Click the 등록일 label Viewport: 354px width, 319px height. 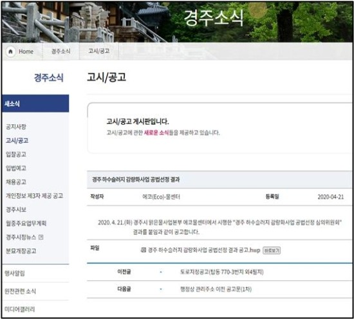(x=272, y=197)
